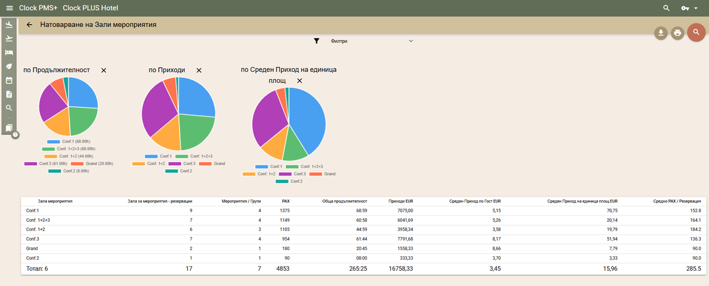Click the total revenue 16758,33
The width and height of the screenshot is (709, 286).
(x=401, y=269)
